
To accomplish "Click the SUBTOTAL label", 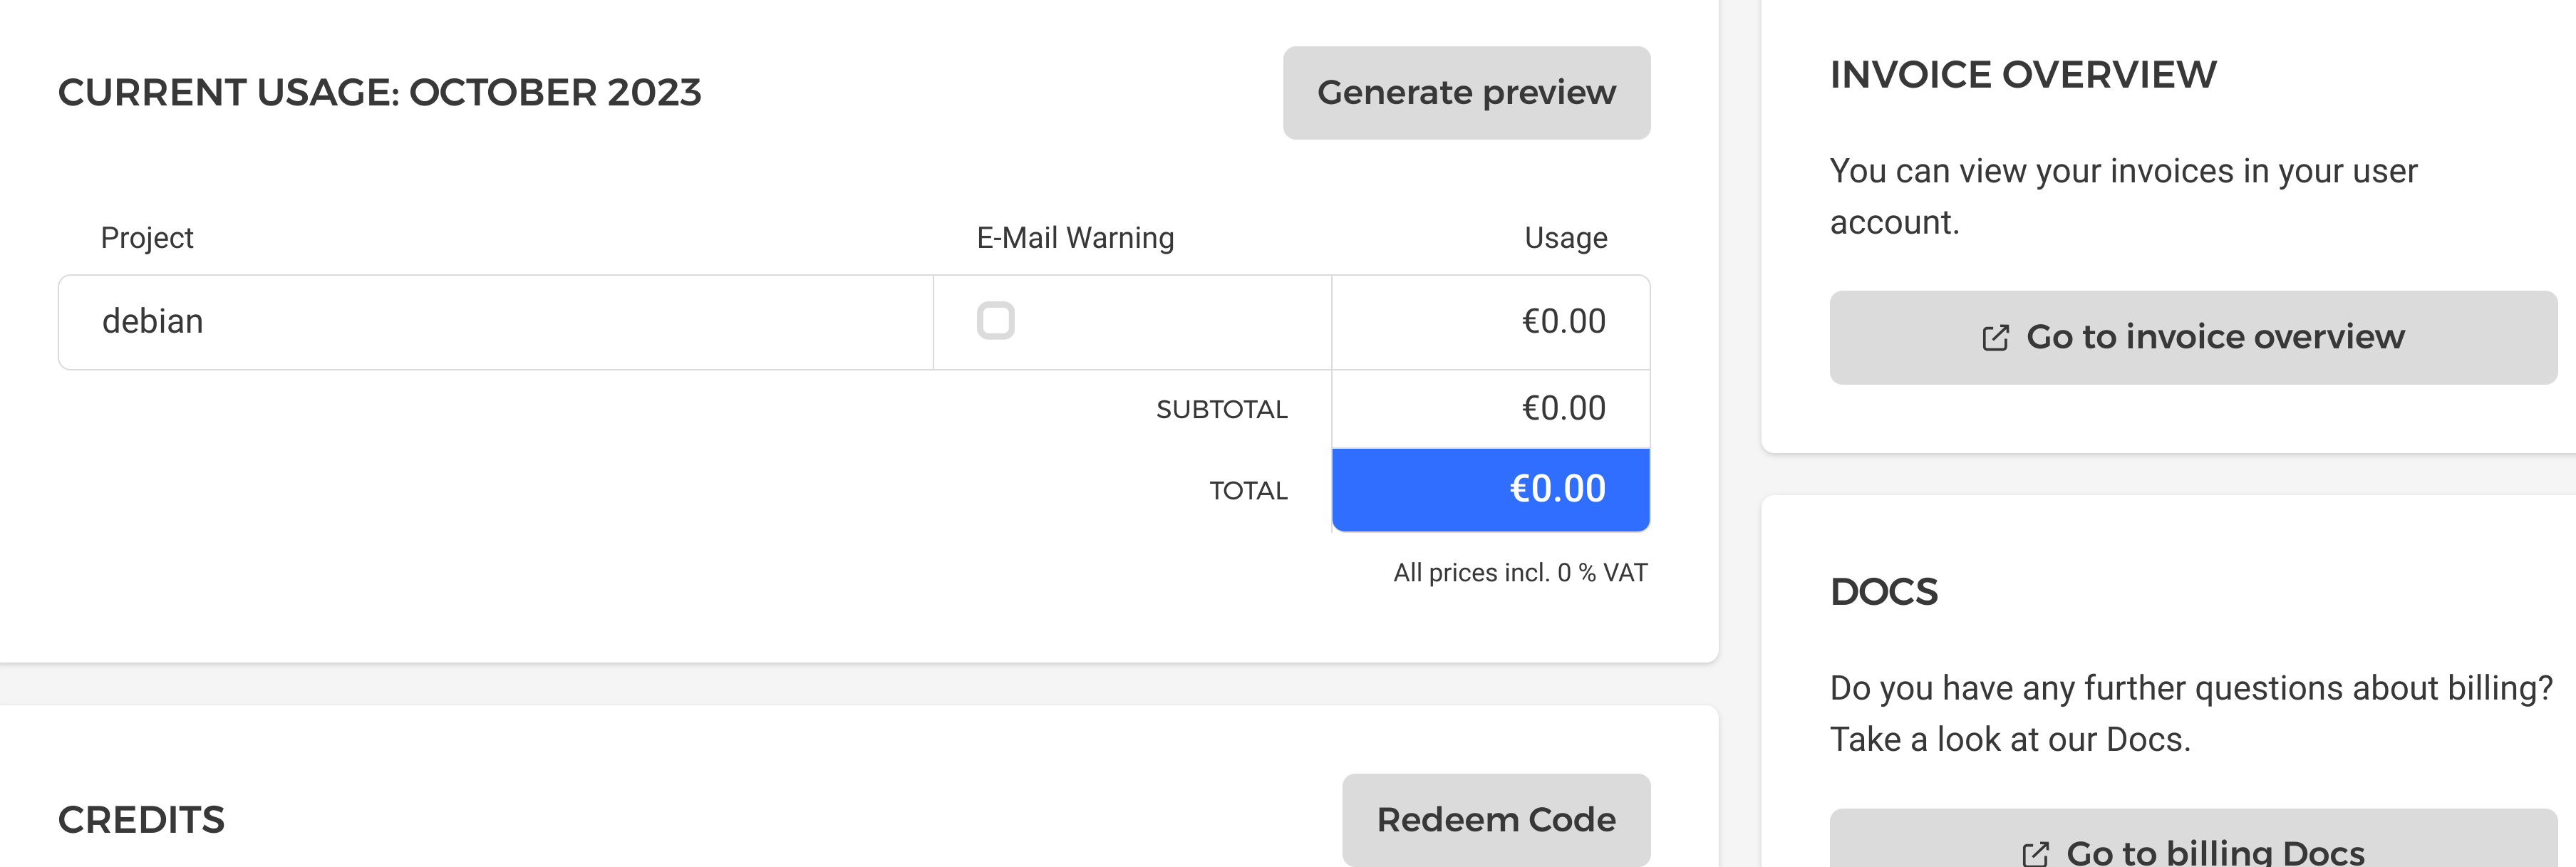I will [x=1221, y=409].
